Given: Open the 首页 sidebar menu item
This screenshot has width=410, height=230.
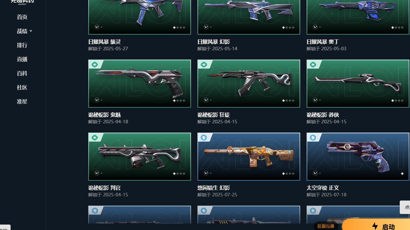Looking at the screenshot, I should point(22,17).
